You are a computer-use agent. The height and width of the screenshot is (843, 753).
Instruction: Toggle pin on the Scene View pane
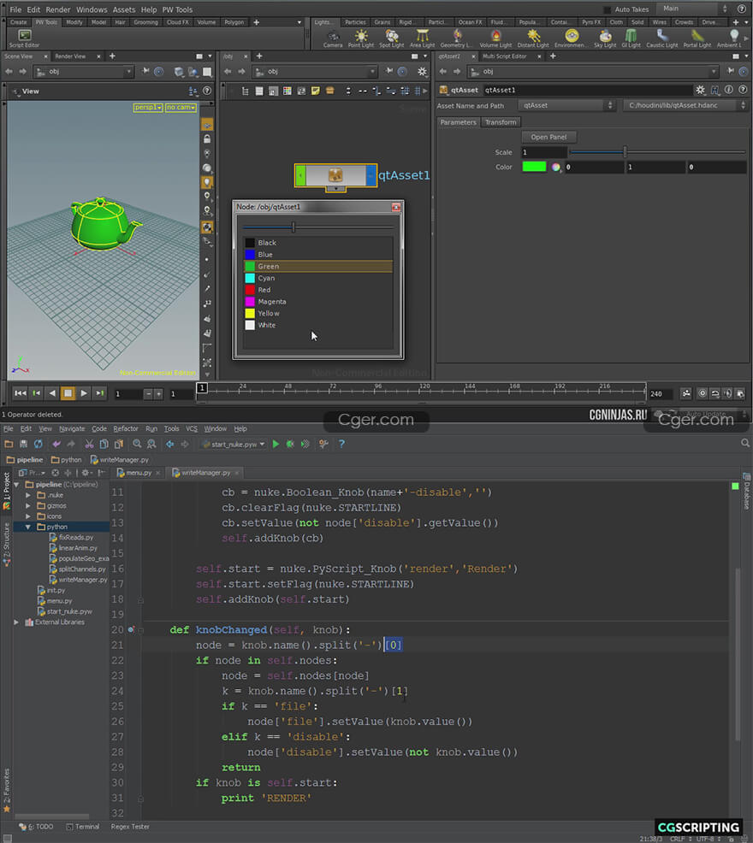(145, 71)
